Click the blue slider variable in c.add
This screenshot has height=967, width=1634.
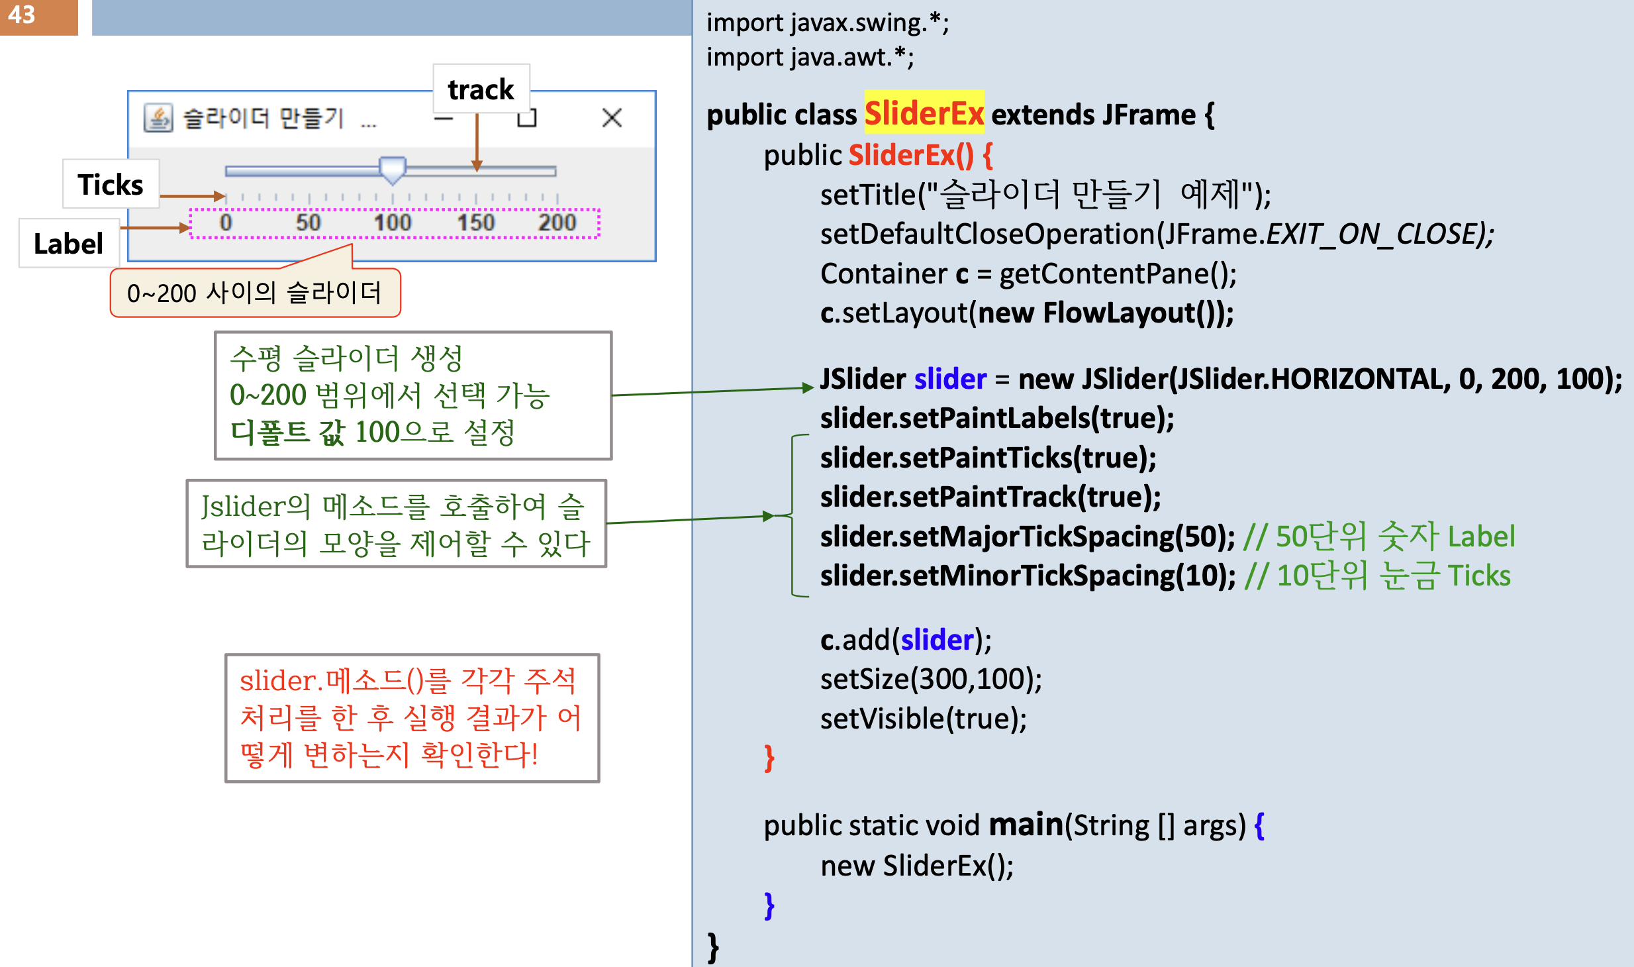[937, 640]
